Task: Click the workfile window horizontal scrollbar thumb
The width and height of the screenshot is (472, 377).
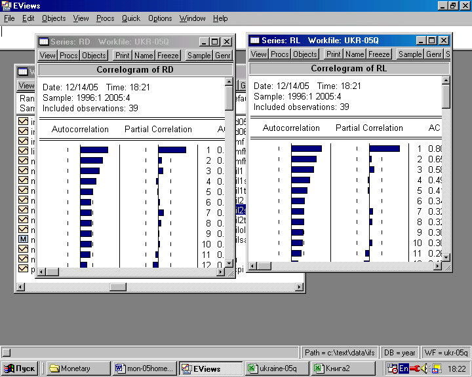Action: pyautogui.click(x=118, y=287)
